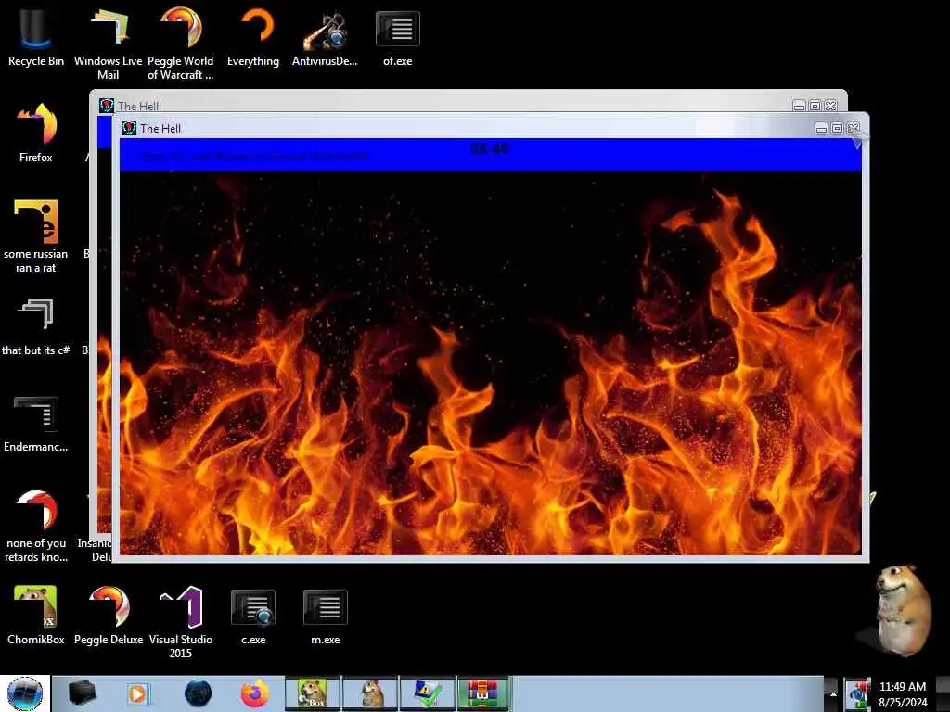
Task: Click the countdown timer in blue banner
Action: click(x=490, y=148)
